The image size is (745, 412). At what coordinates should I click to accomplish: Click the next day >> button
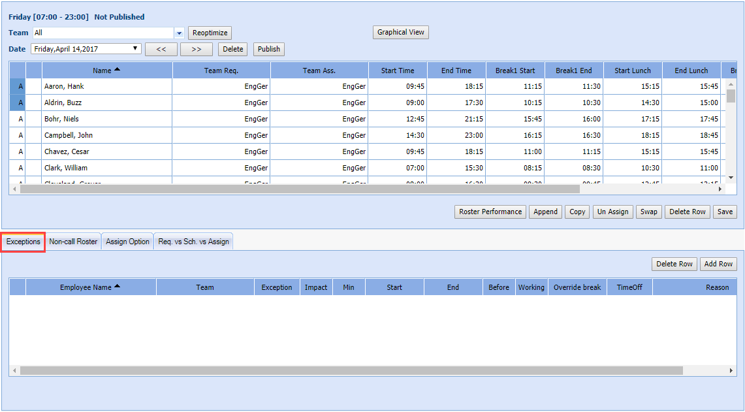(x=196, y=49)
